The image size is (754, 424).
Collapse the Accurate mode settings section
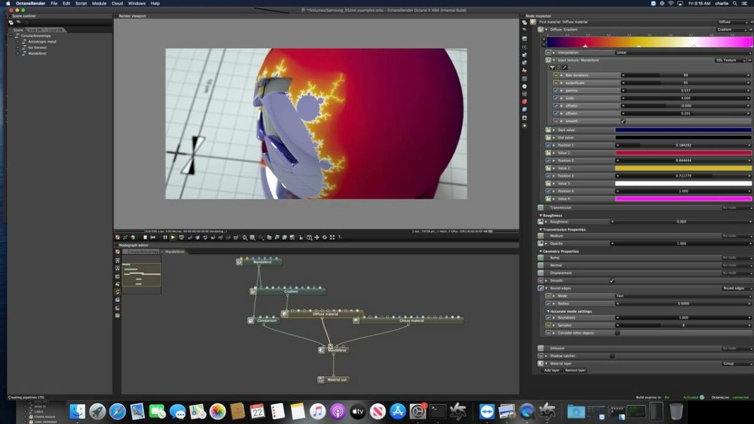[x=548, y=311]
